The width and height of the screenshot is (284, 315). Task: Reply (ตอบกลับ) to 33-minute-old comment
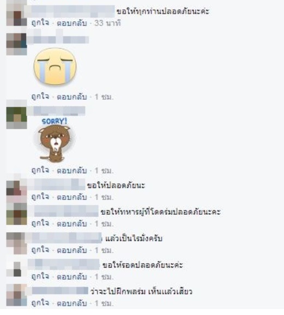click(72, 23)
